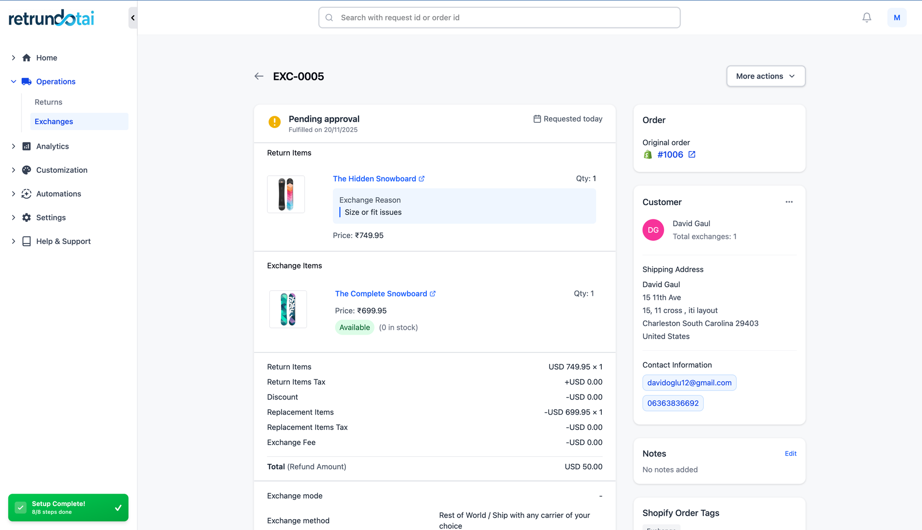Open external link icon beside order #1006

point(691,155)
